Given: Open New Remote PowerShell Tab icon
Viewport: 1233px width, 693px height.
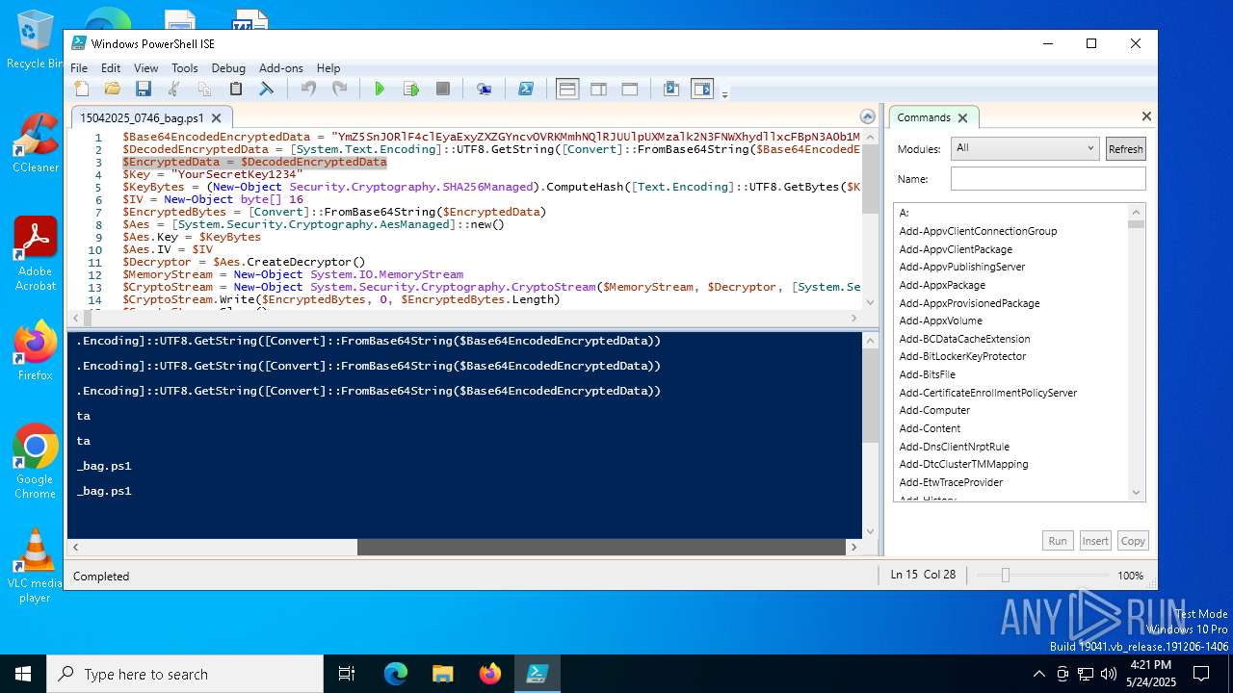Looking at the screenshot, I should pyautogui.click(x=485, y=90).
